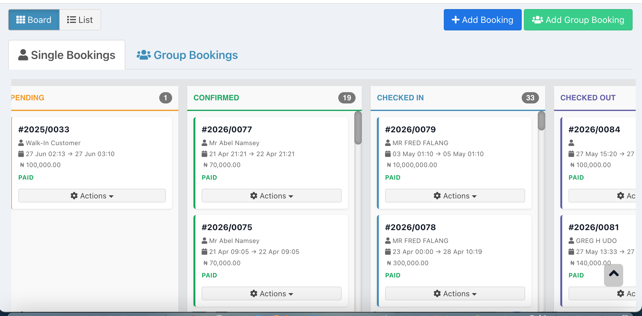Image resolution: width=642 pixels, height=316 pixels.
Task: Open Actions dropdown for booking #2025/0033
Action: [92, 196]
